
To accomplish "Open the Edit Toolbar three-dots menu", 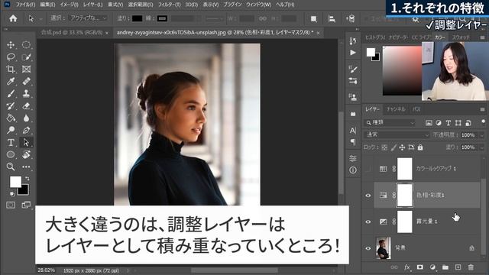I will point(26,167).
